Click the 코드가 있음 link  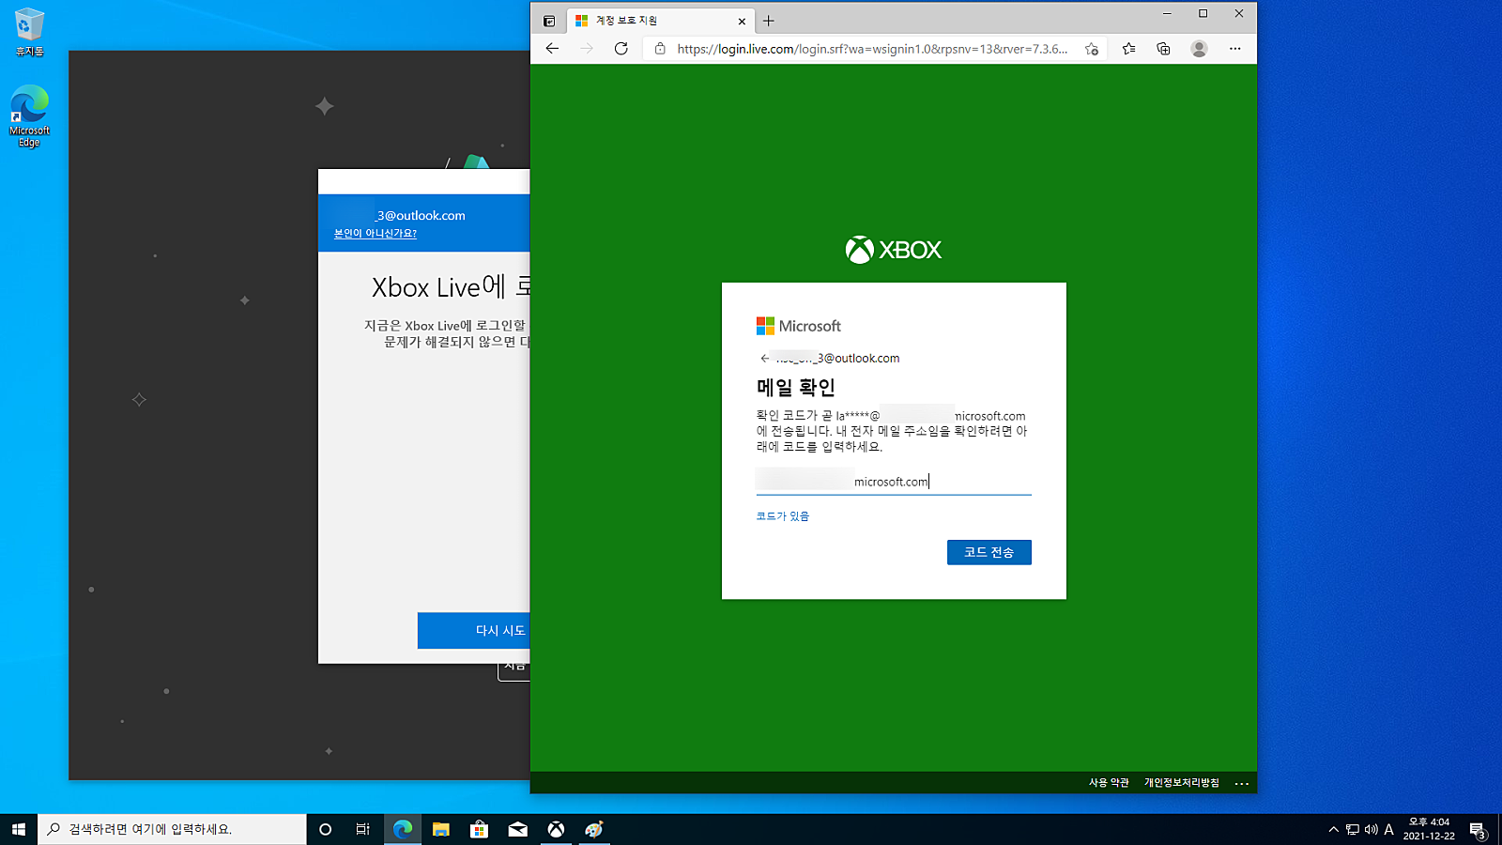point(783,516)
